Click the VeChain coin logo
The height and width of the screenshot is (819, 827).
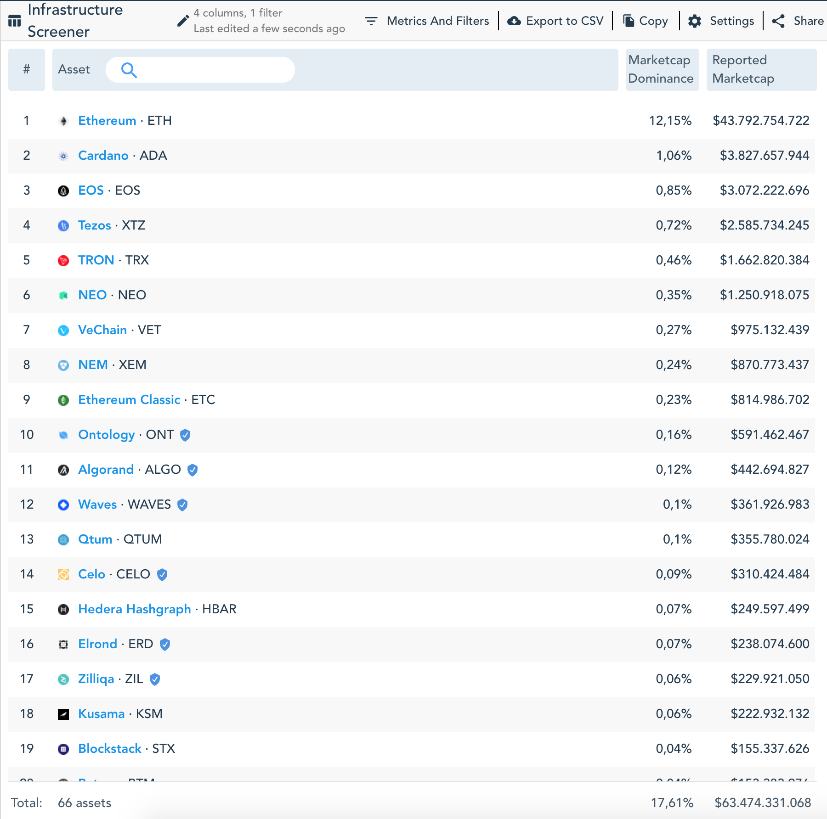coord(63,330)
